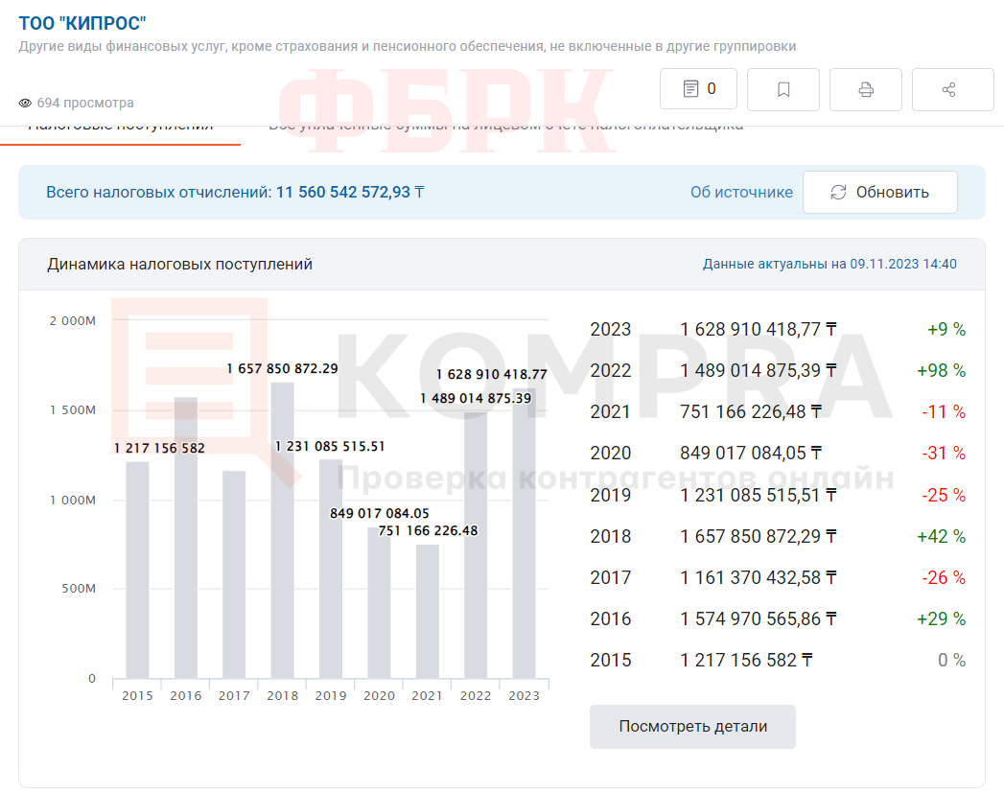Click the 2018 bar in the chart
The width and height of the screenshot is (1004, 793).
click(x=283, y=537)
